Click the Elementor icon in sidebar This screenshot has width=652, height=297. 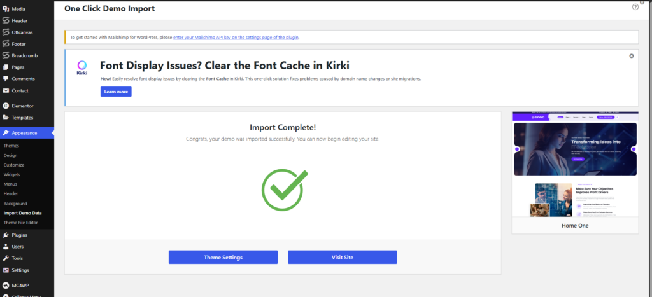coord(6,106)
